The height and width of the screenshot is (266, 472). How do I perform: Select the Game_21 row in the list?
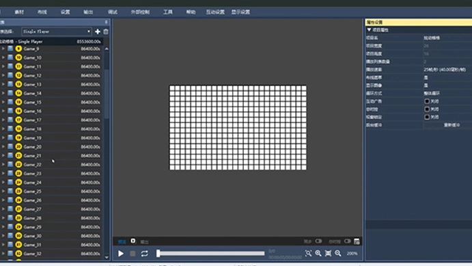pos(51,155)
